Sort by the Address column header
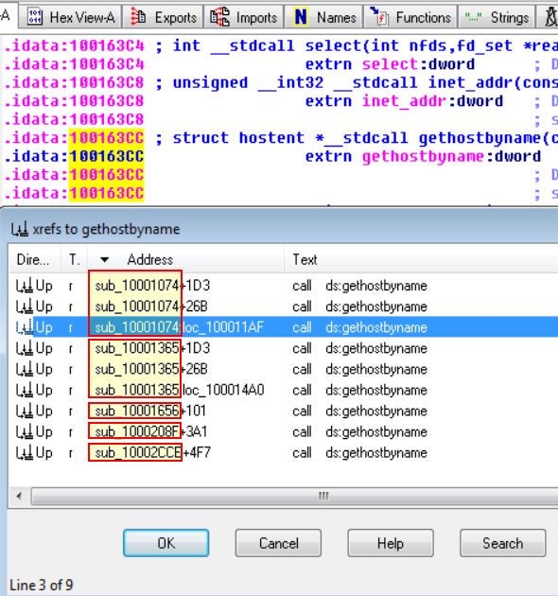Viewport: 558px width, 596px height. 185,259
